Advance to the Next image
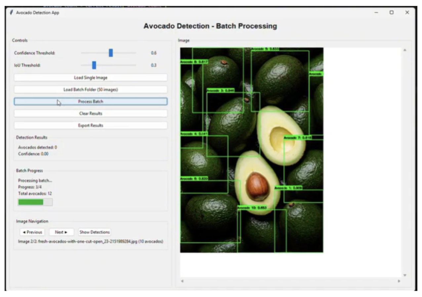Screen dimensions: 422x297 (x=61, y=232)
